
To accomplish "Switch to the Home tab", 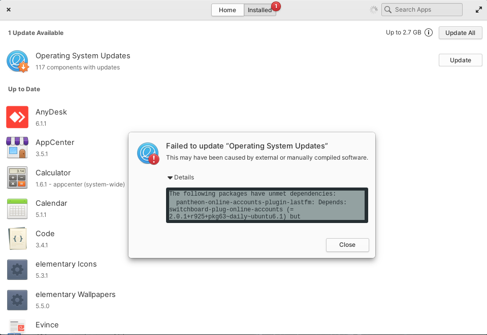I will tap(227, 10).
